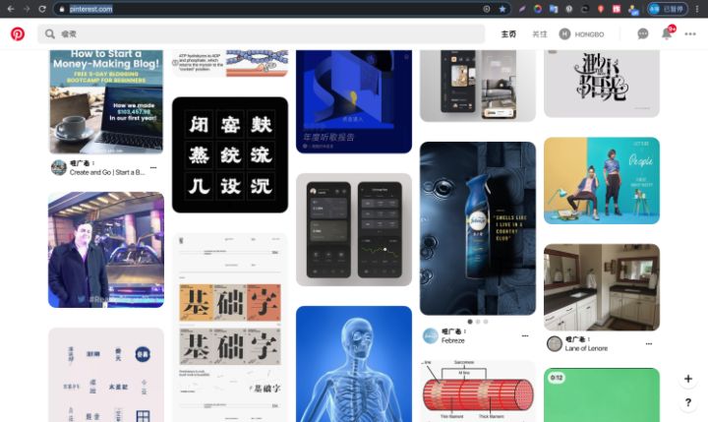This screenshot has width=708, height=422.
Task: Click the red map pin extension icon
Action: click(x=601, y=9)
